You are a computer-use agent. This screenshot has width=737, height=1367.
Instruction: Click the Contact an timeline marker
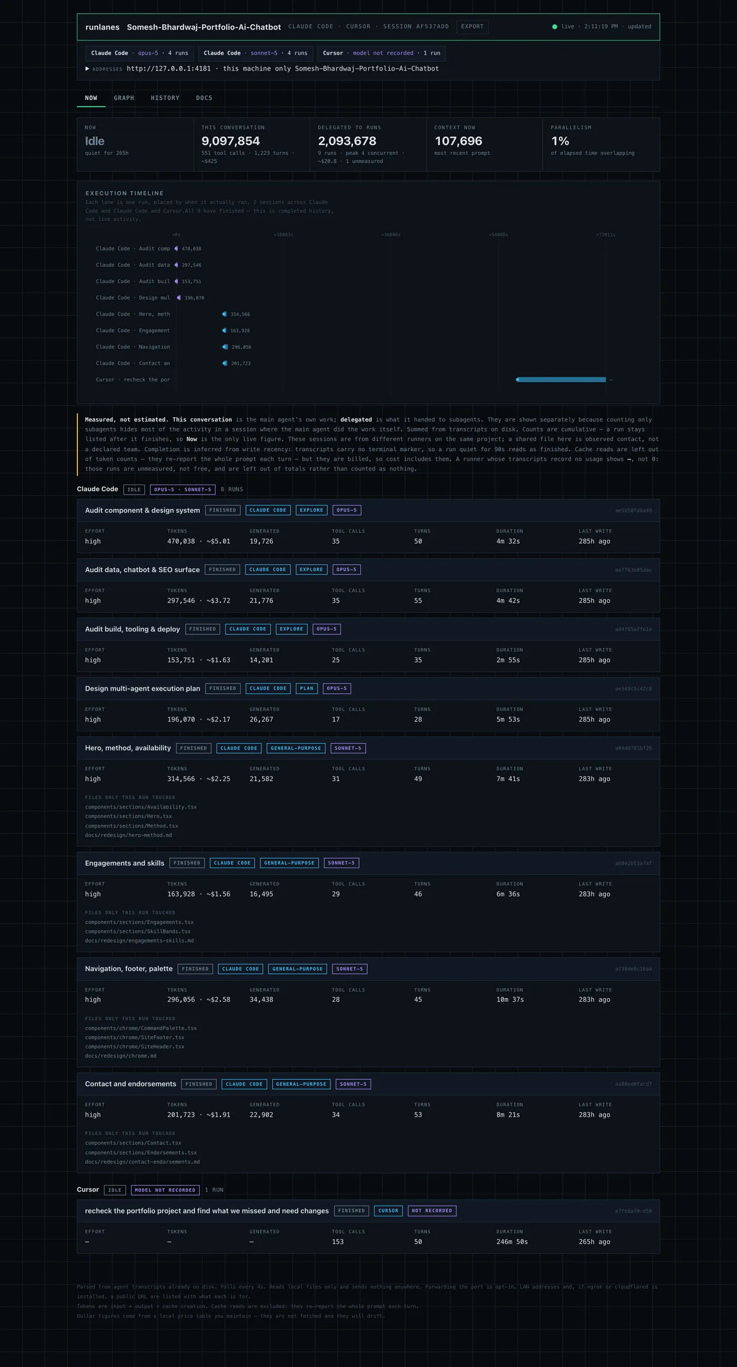(x=225, y=363)
